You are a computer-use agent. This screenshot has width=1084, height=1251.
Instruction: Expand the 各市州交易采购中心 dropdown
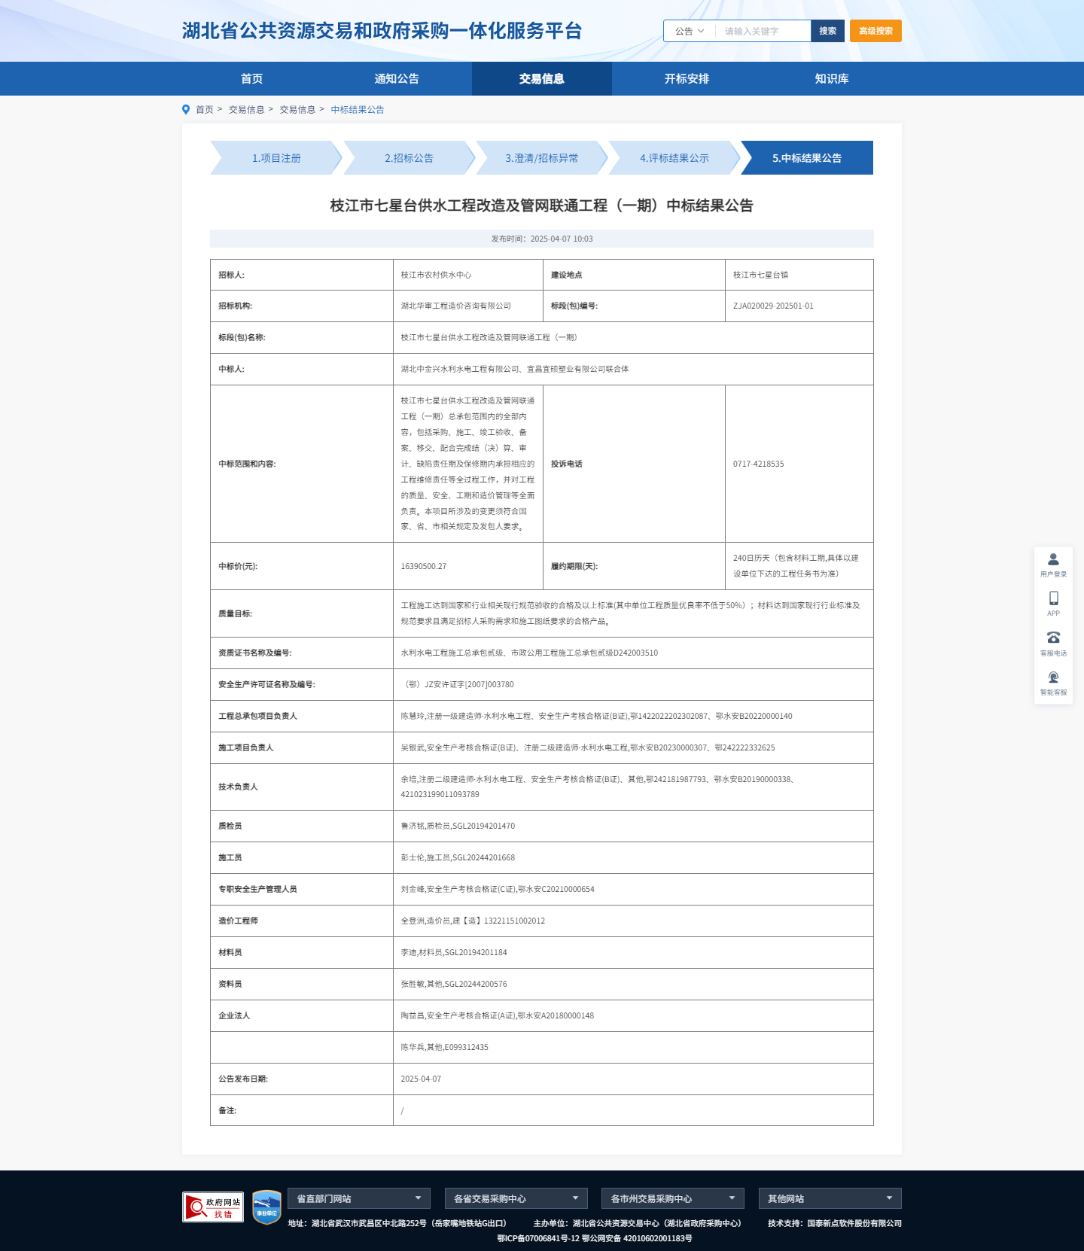(672, 1198)
